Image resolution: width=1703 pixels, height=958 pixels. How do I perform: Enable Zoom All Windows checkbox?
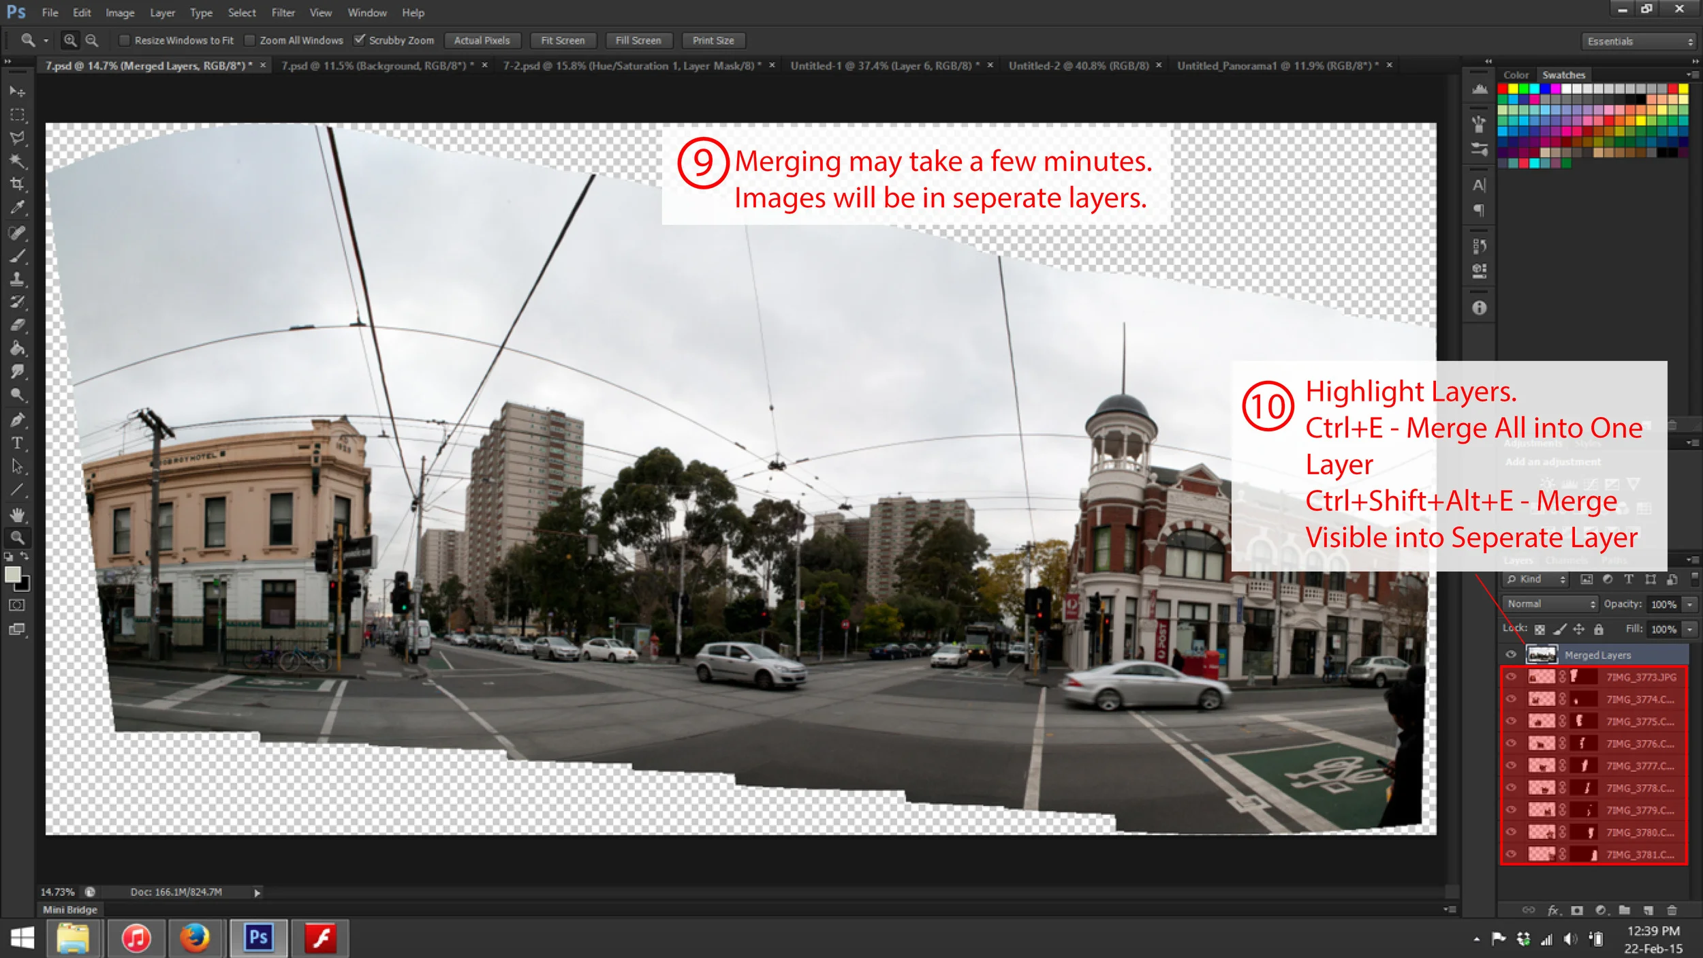[250, 40]
